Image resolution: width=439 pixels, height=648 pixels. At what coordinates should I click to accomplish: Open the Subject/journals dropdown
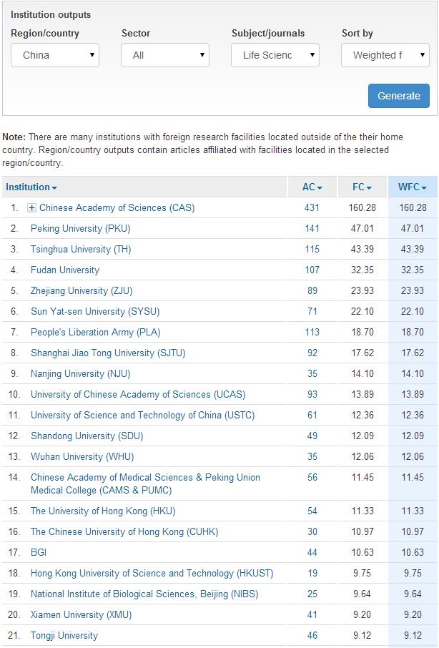[275, 55]
